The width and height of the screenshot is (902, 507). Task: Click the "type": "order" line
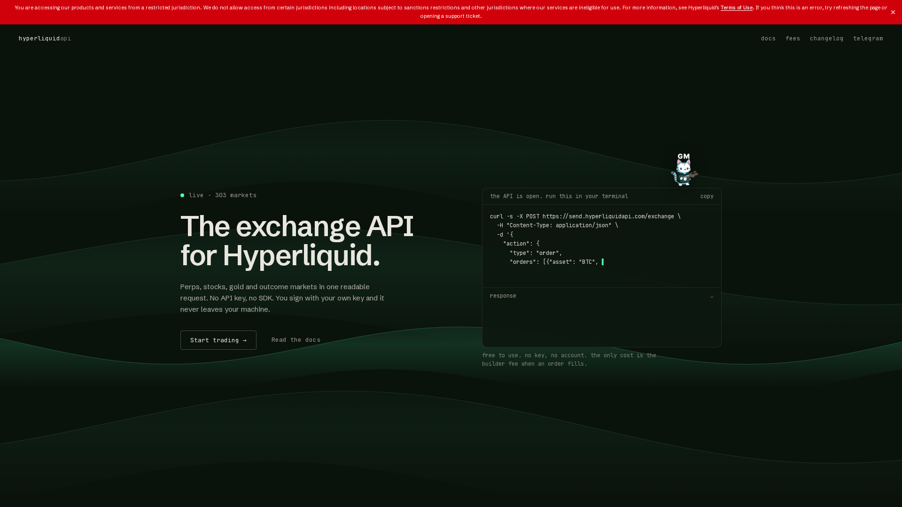point(536,253)
